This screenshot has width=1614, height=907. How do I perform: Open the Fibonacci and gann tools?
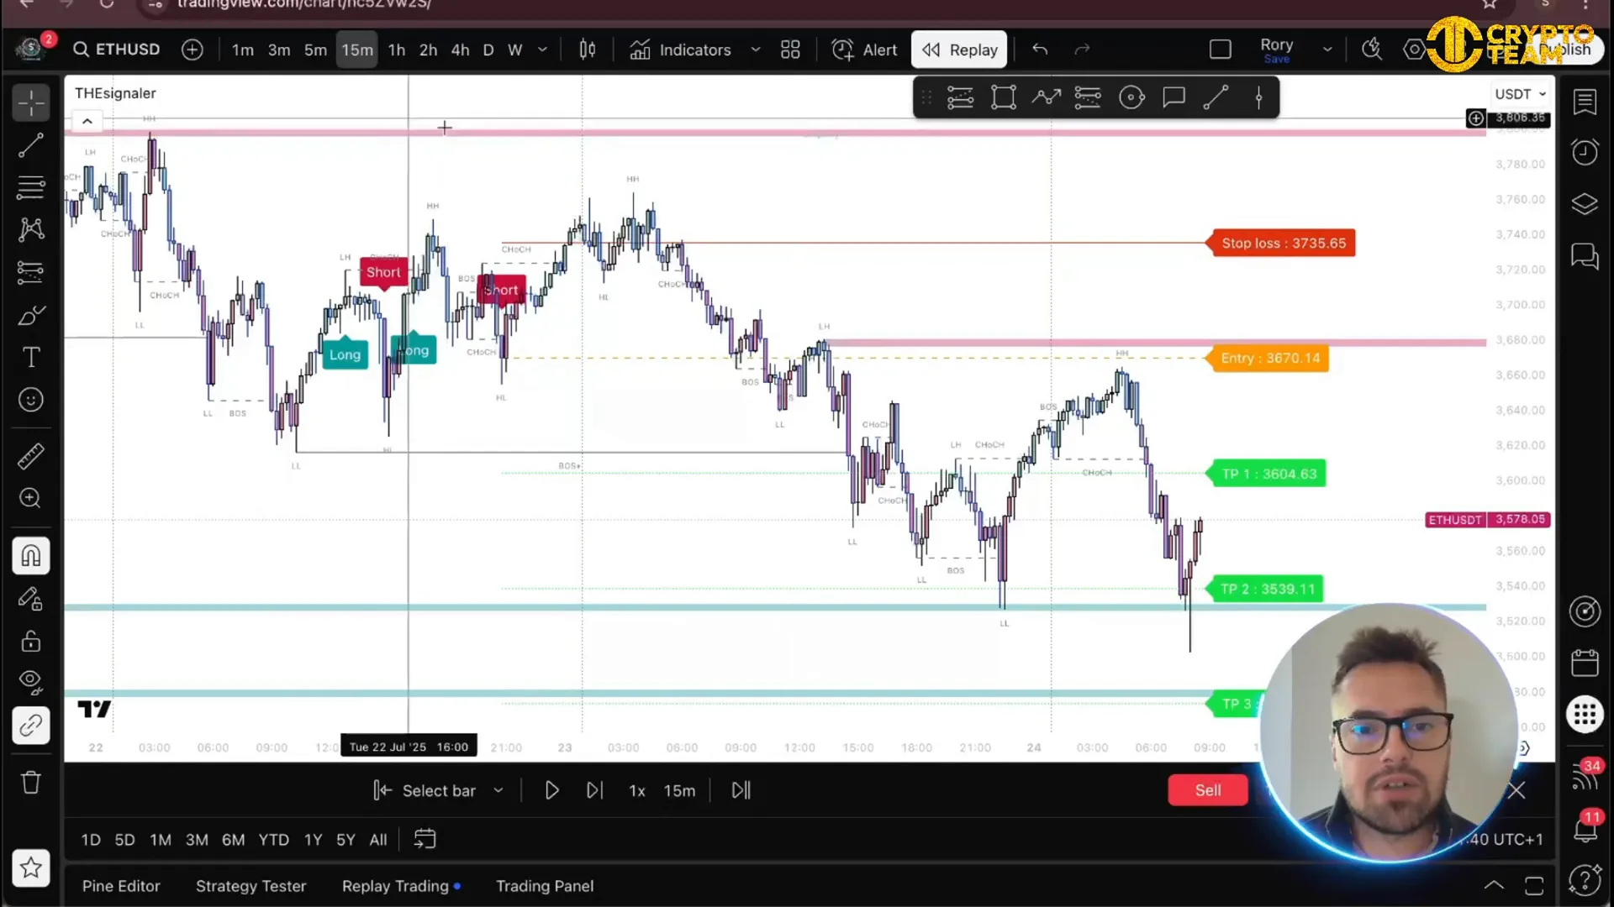pyautogui.click(x=31, y=187)
